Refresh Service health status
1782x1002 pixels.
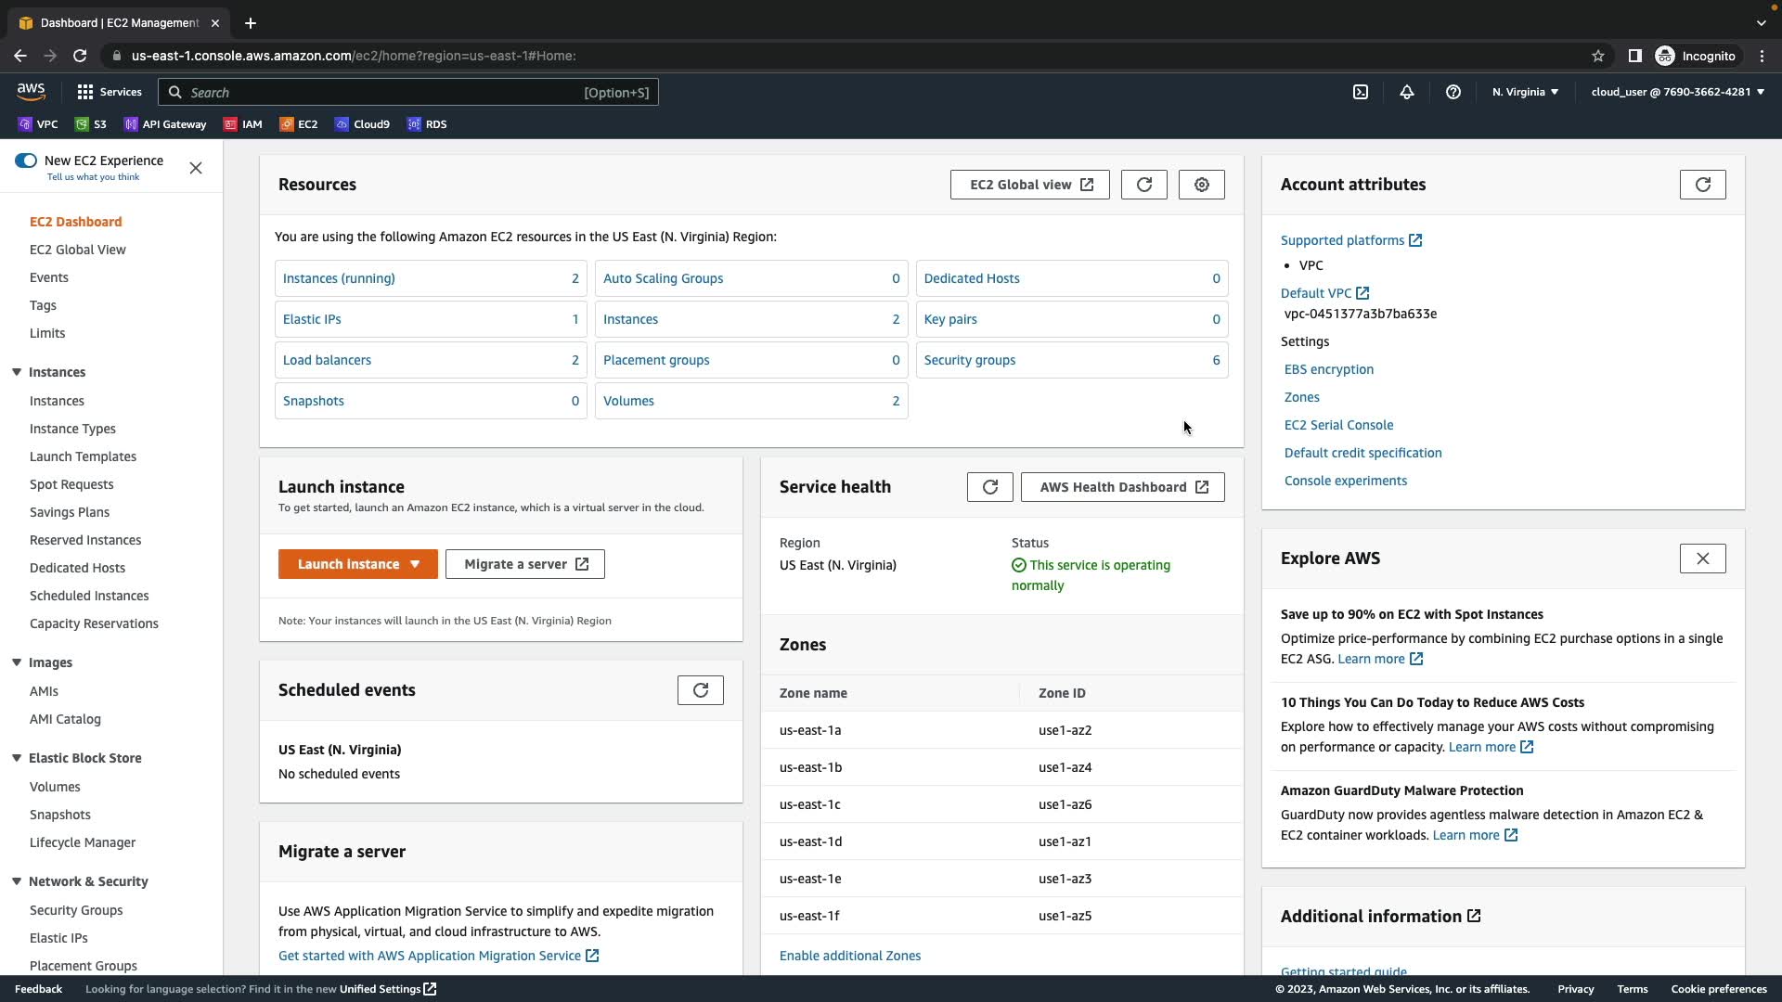tap(989, 487)
